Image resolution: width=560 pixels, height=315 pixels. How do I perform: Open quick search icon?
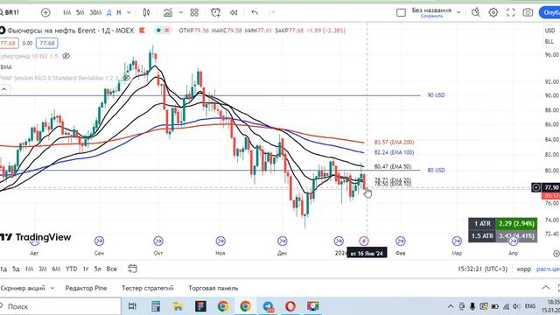475,12
